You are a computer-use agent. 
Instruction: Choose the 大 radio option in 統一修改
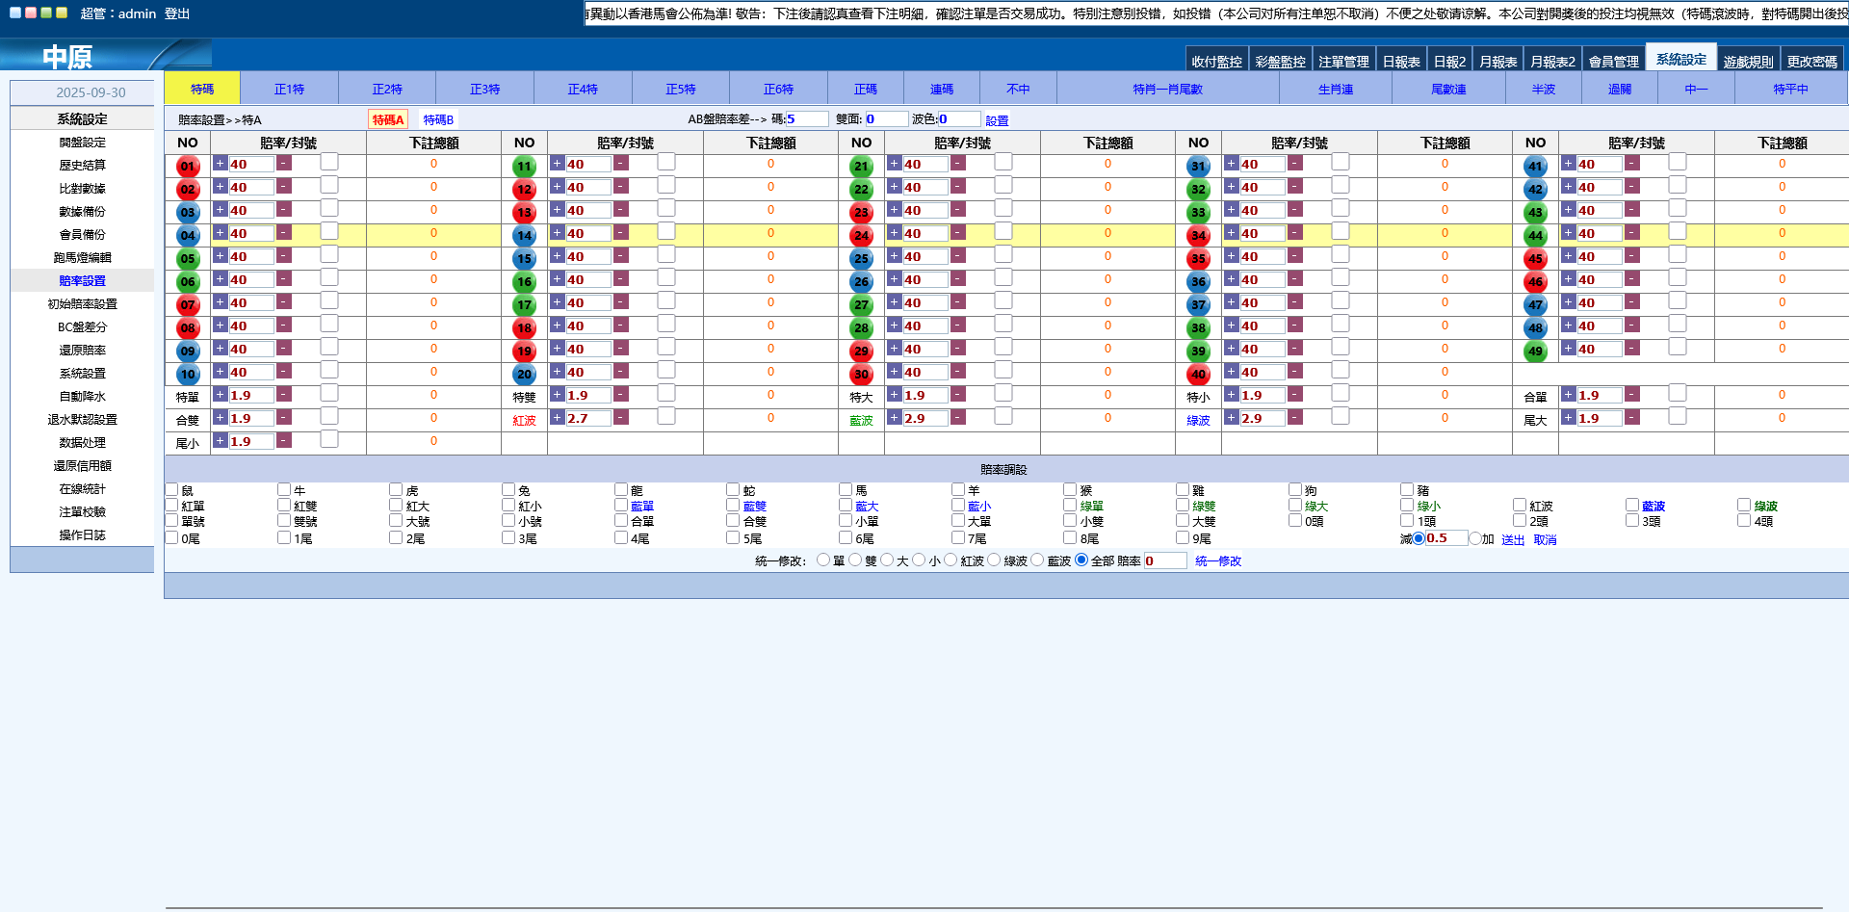click(887, 560)
